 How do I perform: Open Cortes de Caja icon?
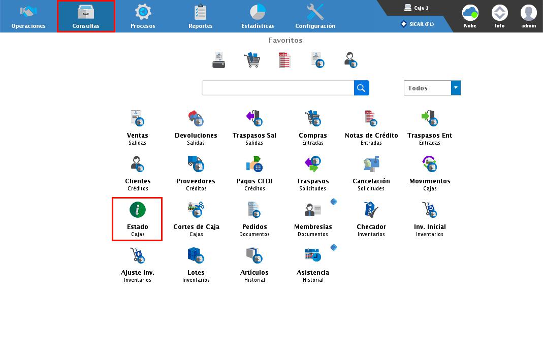(196, 210)
